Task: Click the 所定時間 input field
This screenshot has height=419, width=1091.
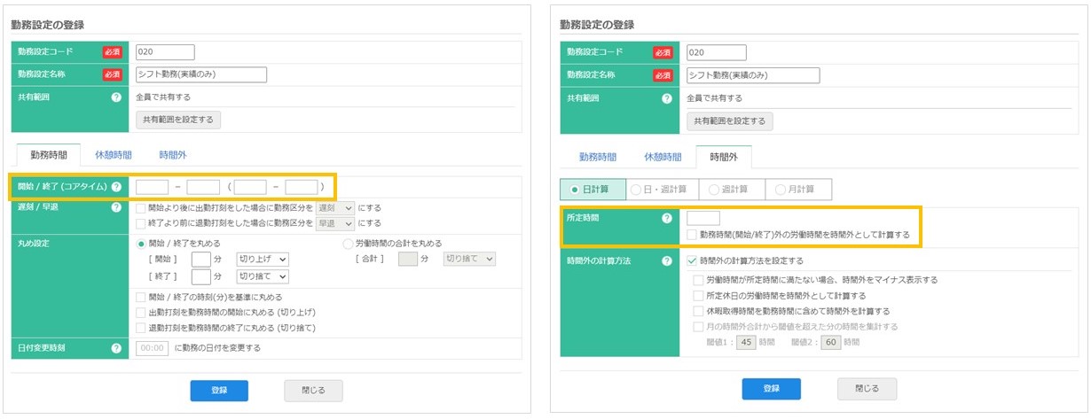Action: pyautogui.click(x=703, y=217)
